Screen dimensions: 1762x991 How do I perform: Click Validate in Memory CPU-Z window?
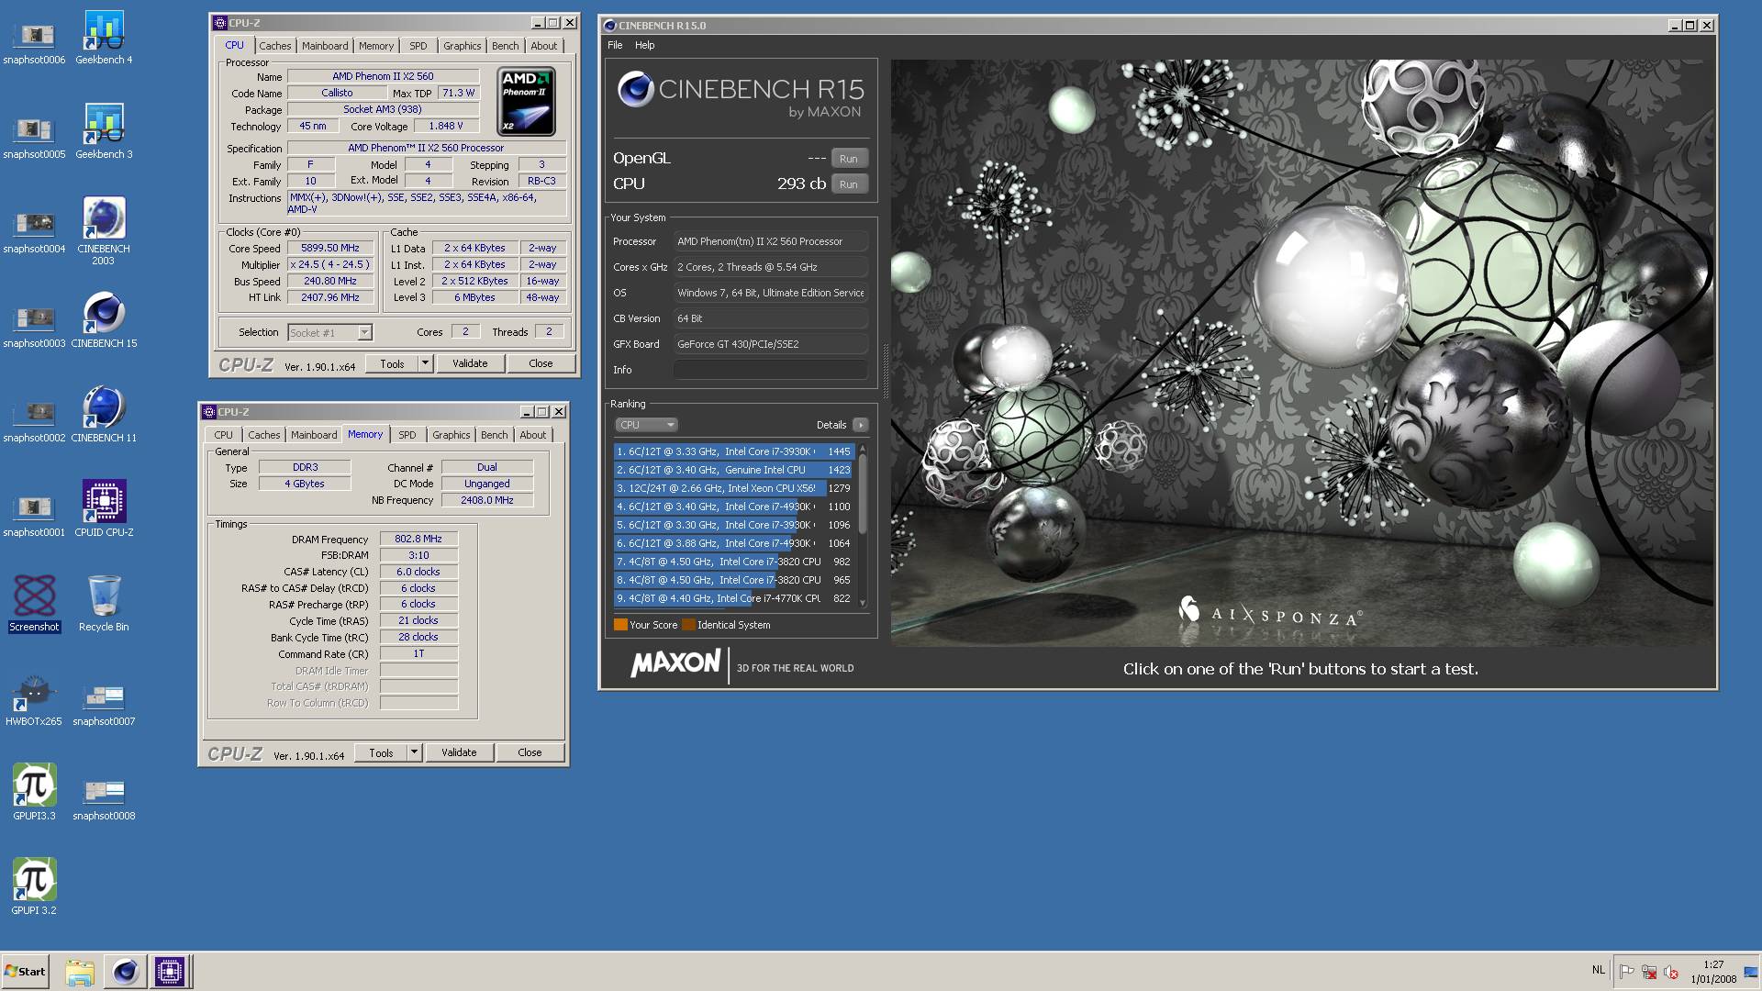pyautogui.click(x=459, y=752)
